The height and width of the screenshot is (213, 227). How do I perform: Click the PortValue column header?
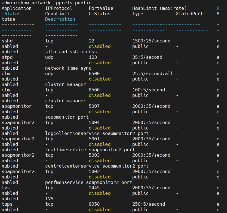(101, 8)
